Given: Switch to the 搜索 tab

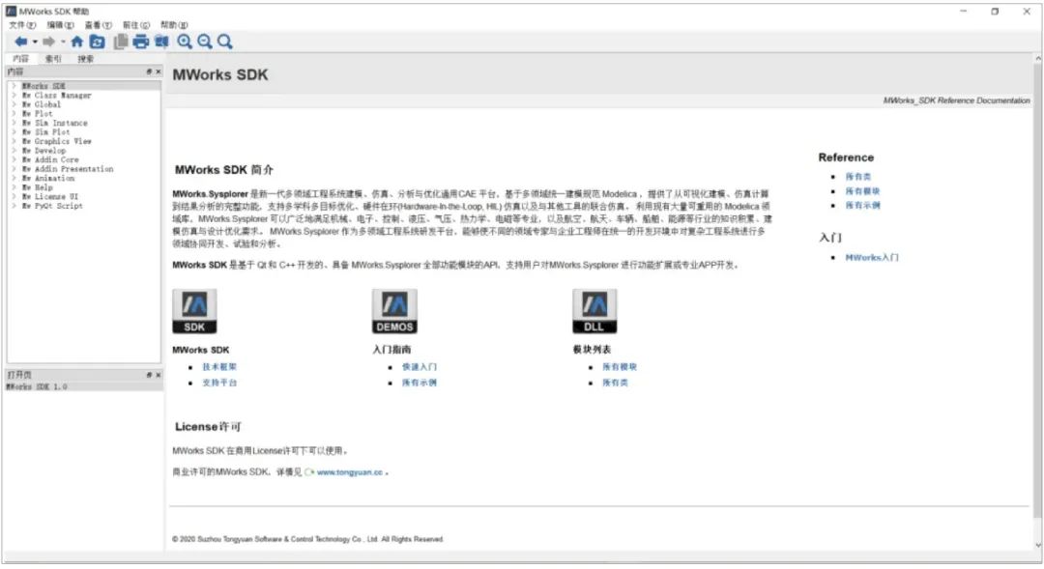Looking at the screenshot, I should [85, 59].
